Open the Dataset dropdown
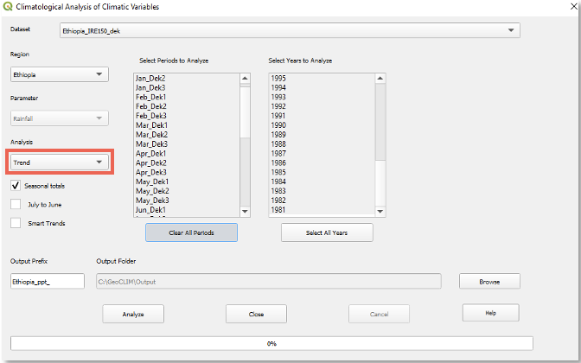Screen dimensions: 581x363 (290, 31)
